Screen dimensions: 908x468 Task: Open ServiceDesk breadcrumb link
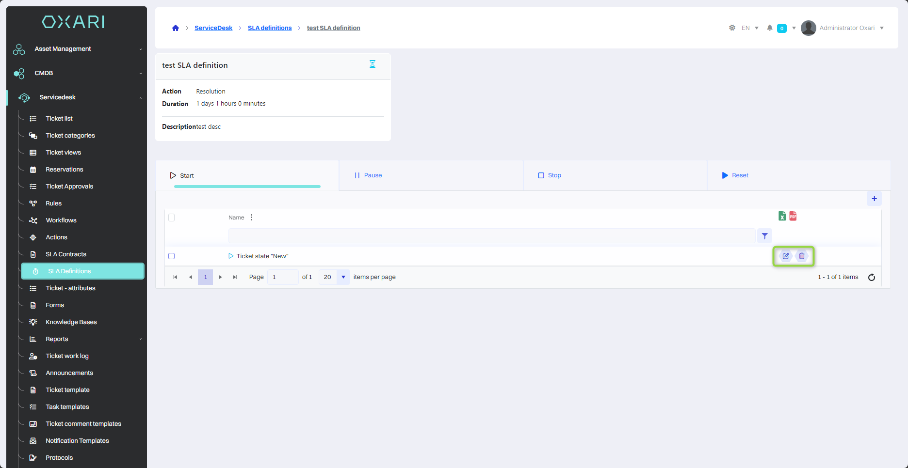[x=213, y=28]
